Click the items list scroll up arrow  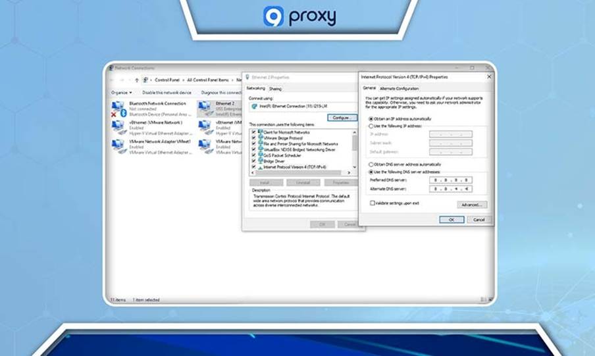coord(354,132)
